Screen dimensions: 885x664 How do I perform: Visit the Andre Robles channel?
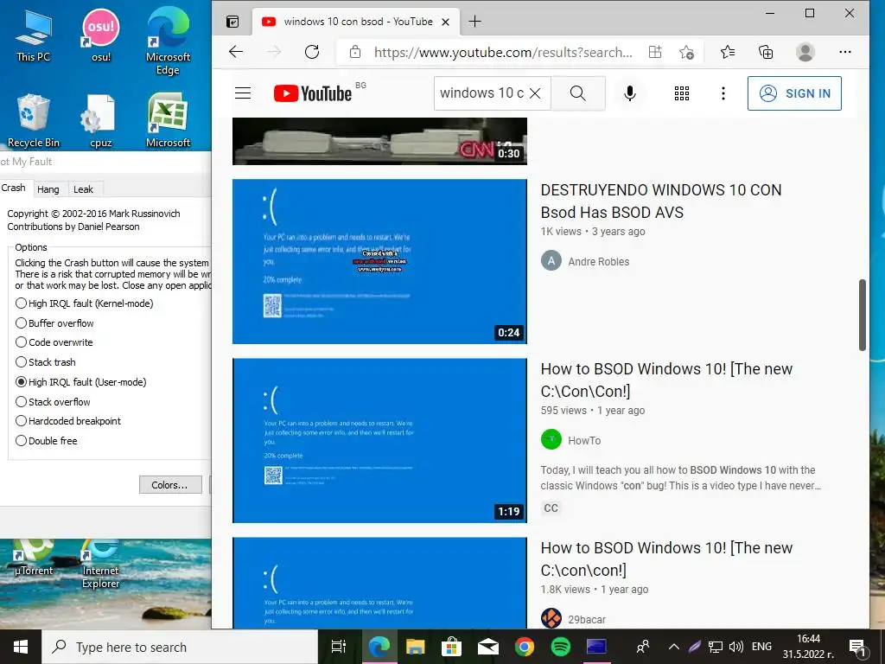pyautogui.click(x=598, y=261)
